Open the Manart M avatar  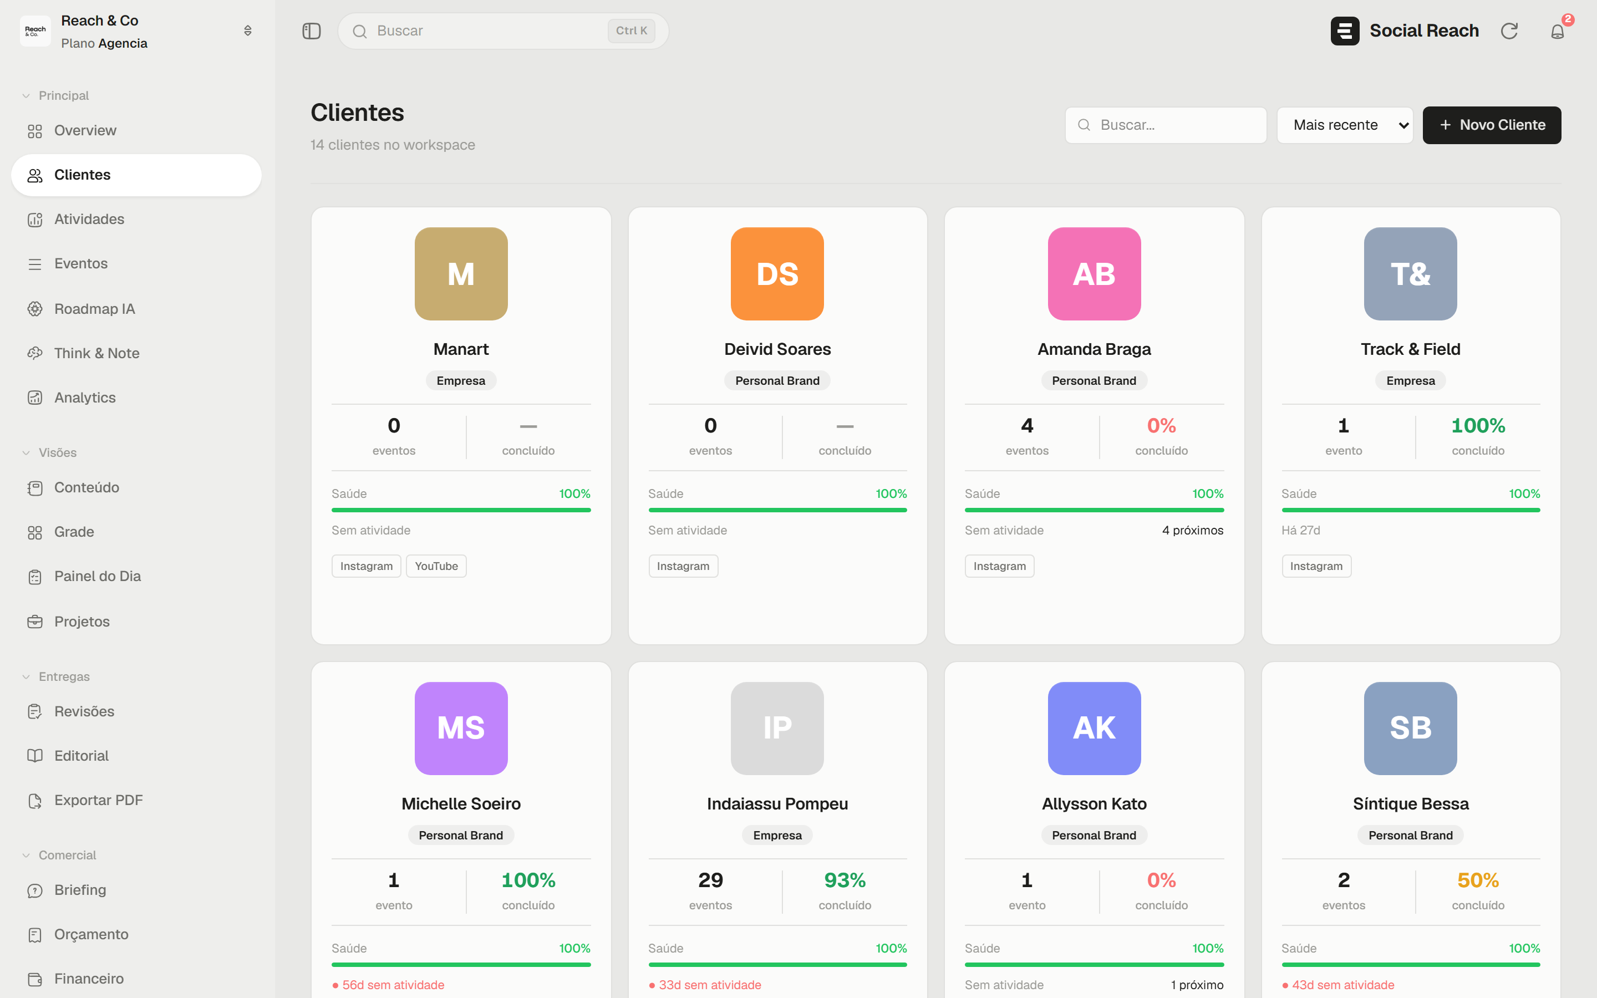click(461, 274)
